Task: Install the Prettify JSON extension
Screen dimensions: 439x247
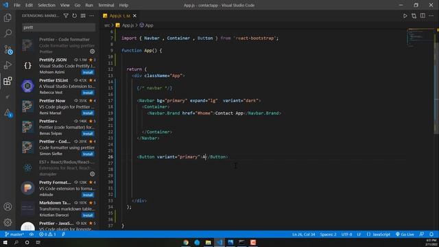Action: click(88, 72)
